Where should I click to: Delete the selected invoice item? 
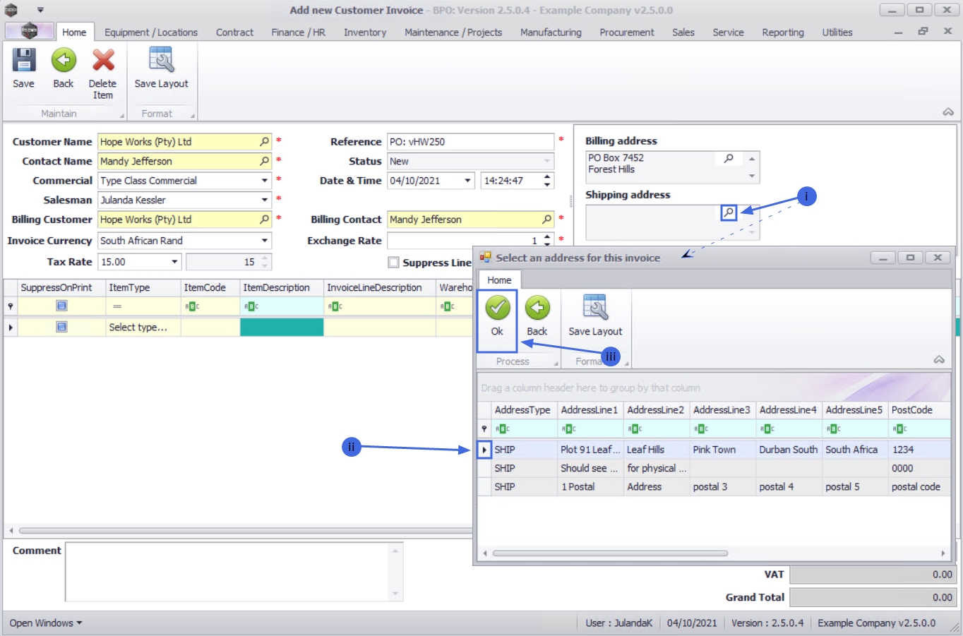103,74
